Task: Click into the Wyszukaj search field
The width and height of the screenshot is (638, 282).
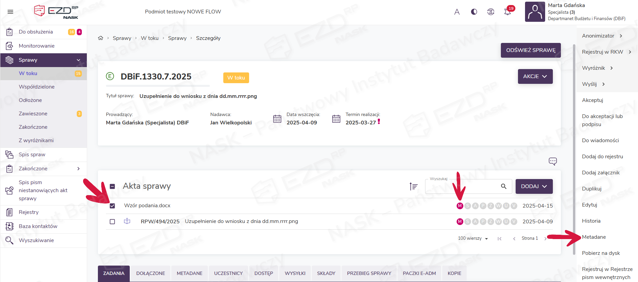Action: click(463, 187)
